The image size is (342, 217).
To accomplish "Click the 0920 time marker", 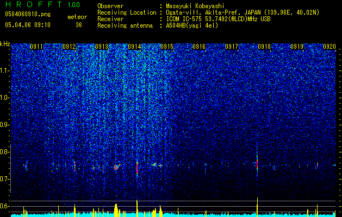I will click(x=329, y=47).
